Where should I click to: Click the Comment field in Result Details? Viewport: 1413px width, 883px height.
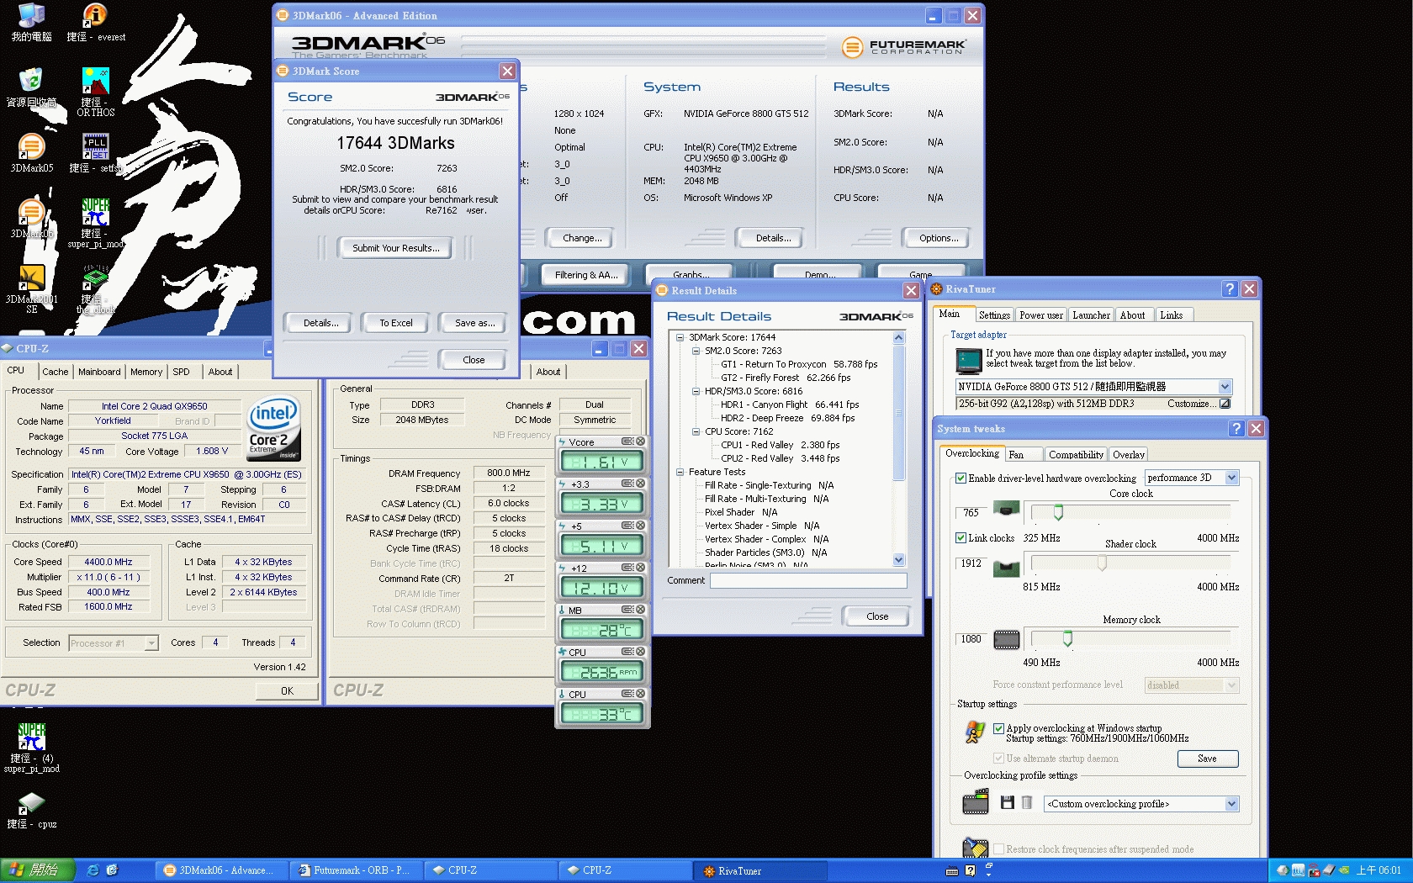(x=808, y=580)
